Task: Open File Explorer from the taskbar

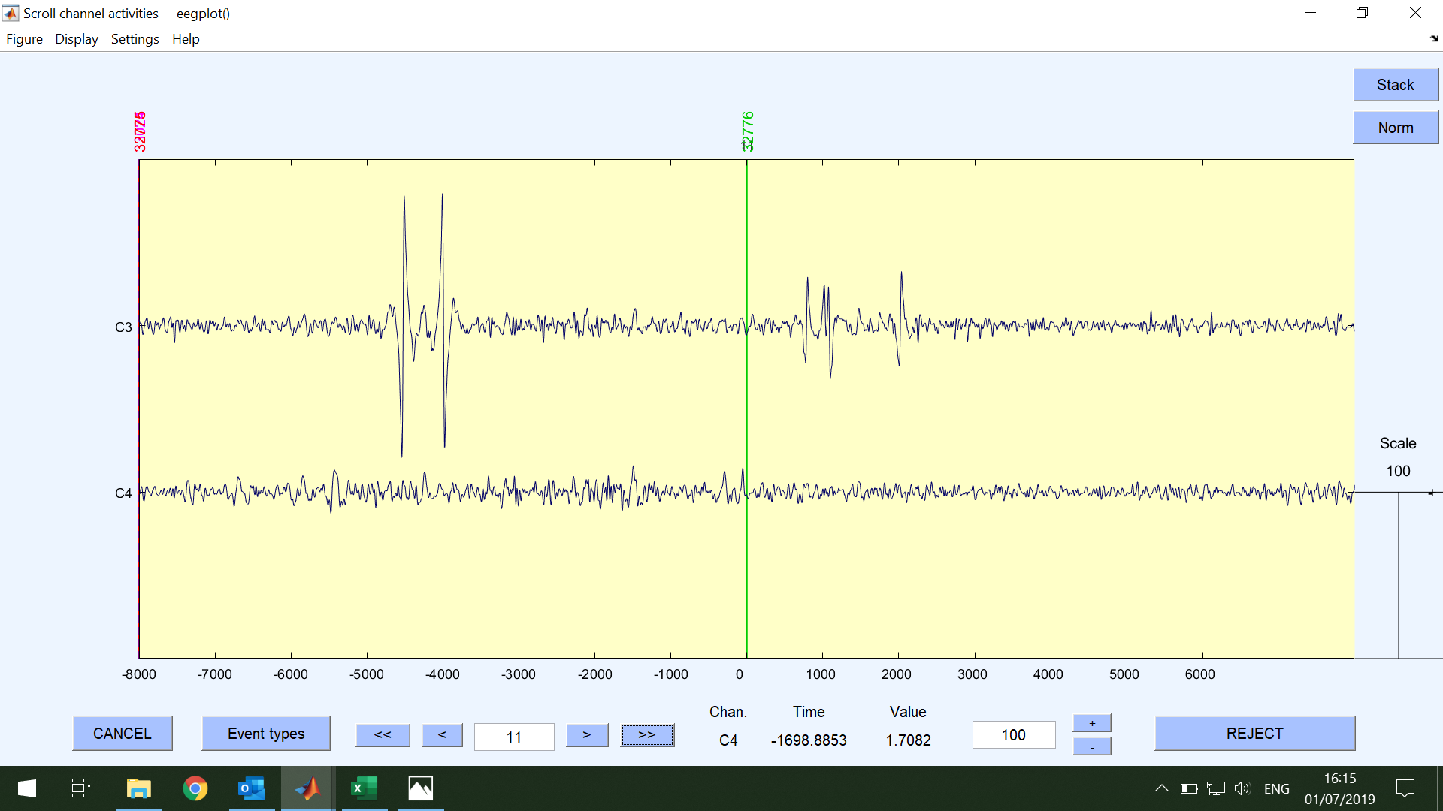Action: click(139, 788)
